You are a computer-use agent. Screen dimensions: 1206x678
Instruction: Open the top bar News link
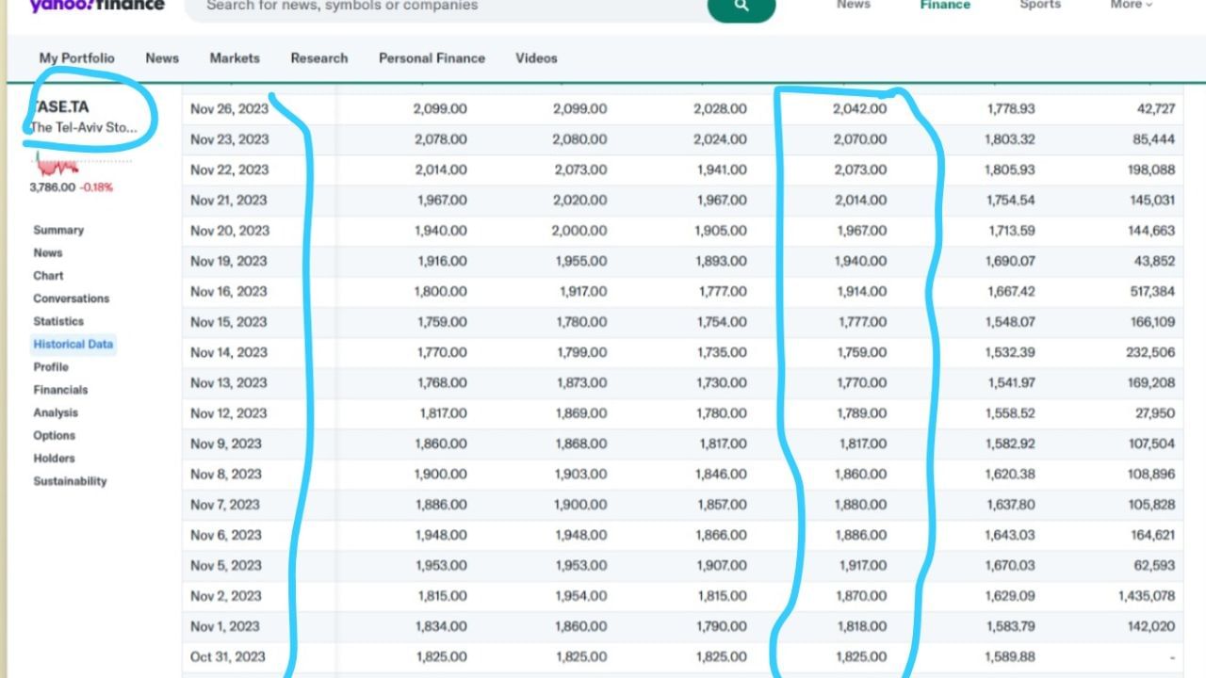click(854, 5)
